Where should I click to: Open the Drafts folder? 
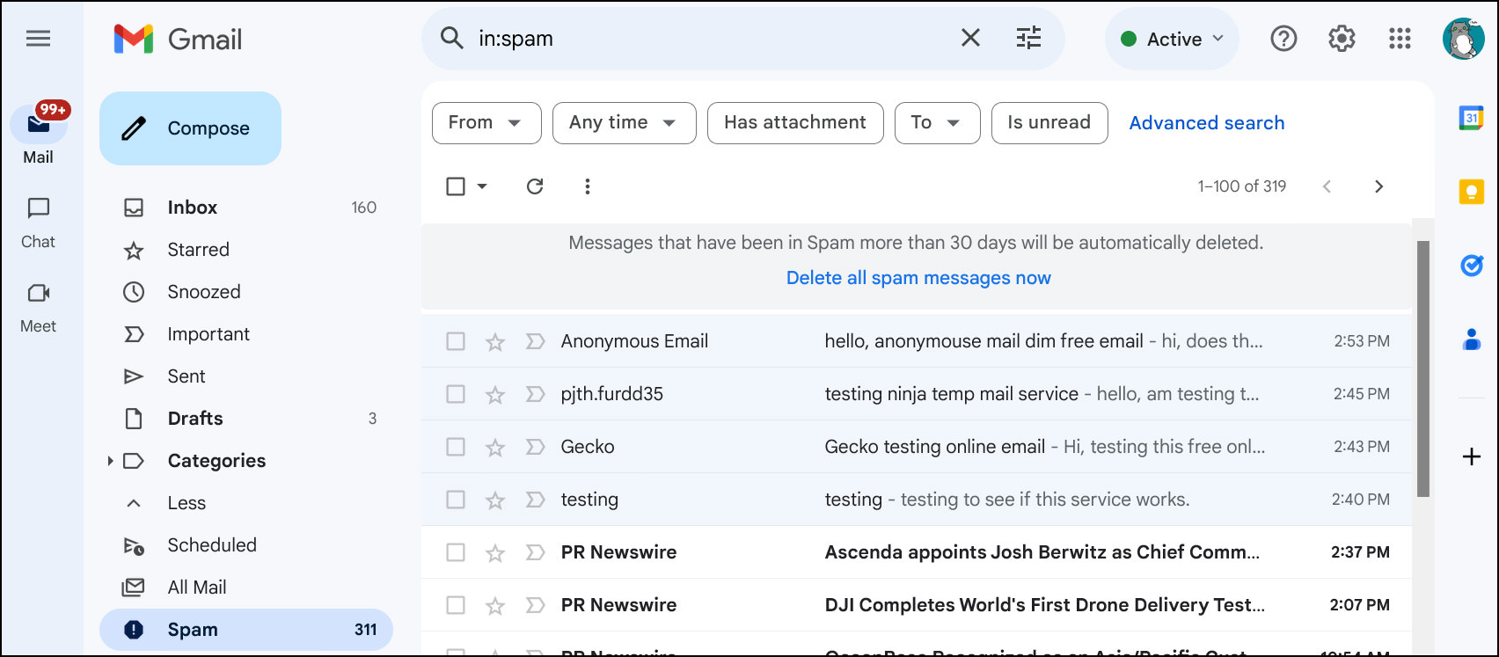pyautogui.click(x=246, y=419)
